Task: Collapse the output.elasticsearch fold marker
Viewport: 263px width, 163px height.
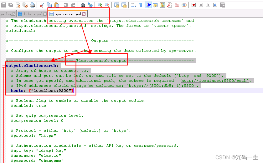Action: click(3, 66)
